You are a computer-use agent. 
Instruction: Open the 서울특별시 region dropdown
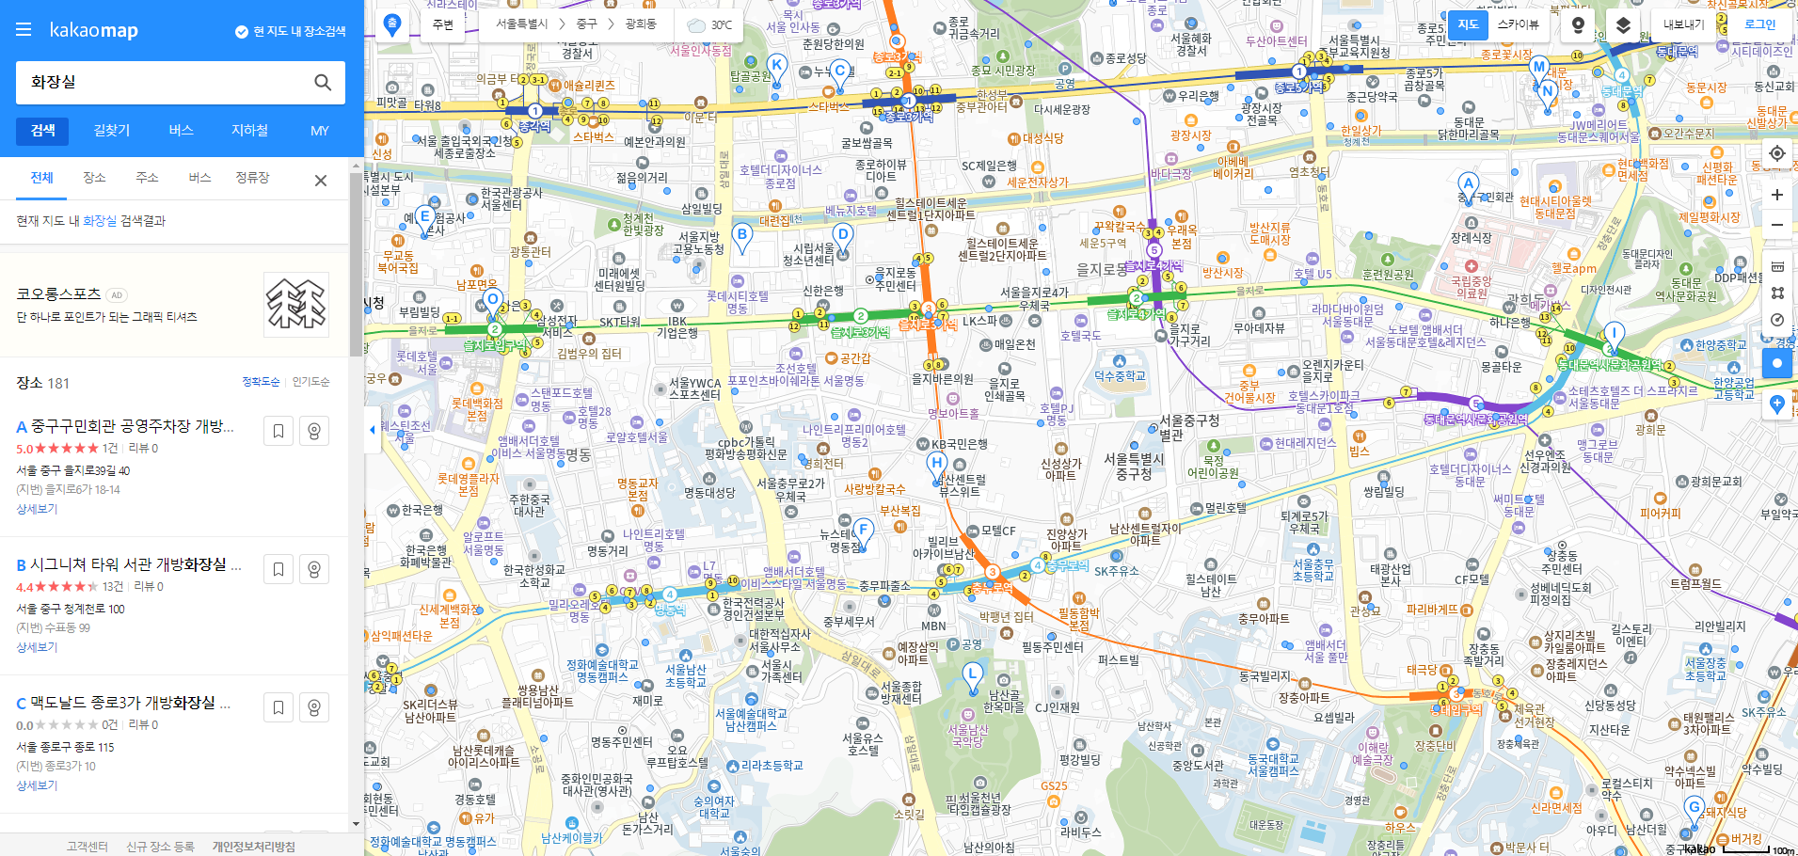coord(522,24)
